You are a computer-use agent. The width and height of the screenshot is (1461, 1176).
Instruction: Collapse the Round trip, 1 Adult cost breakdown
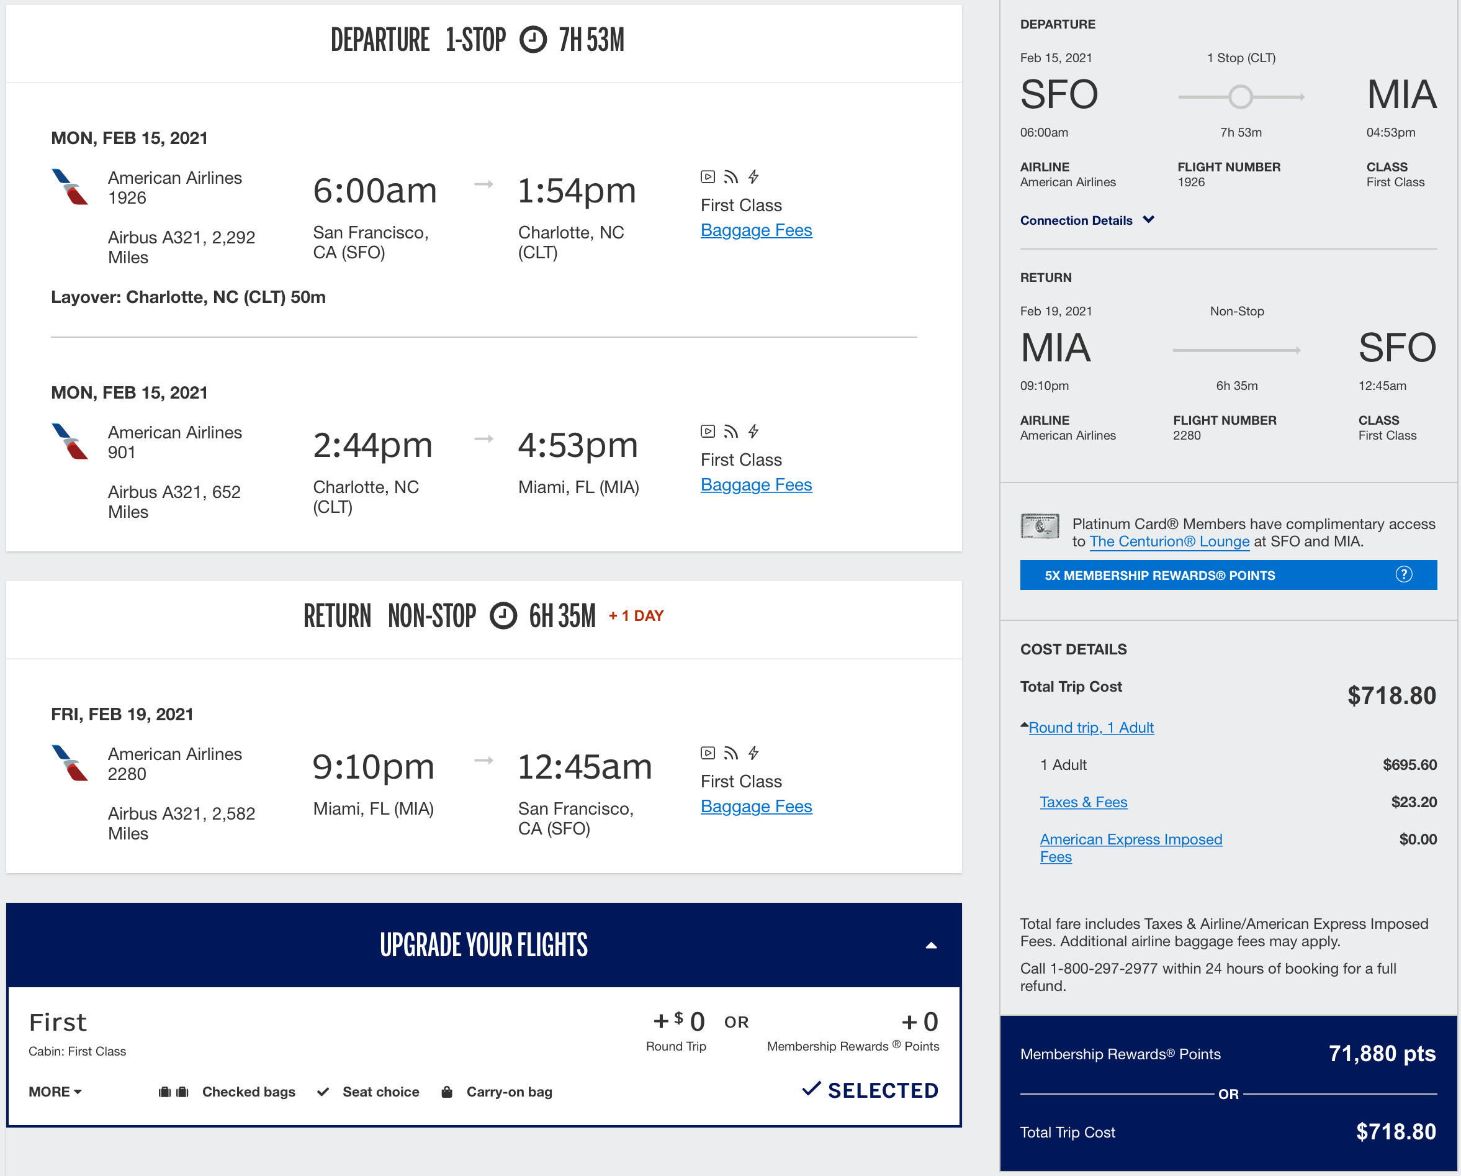(1090, 727)
